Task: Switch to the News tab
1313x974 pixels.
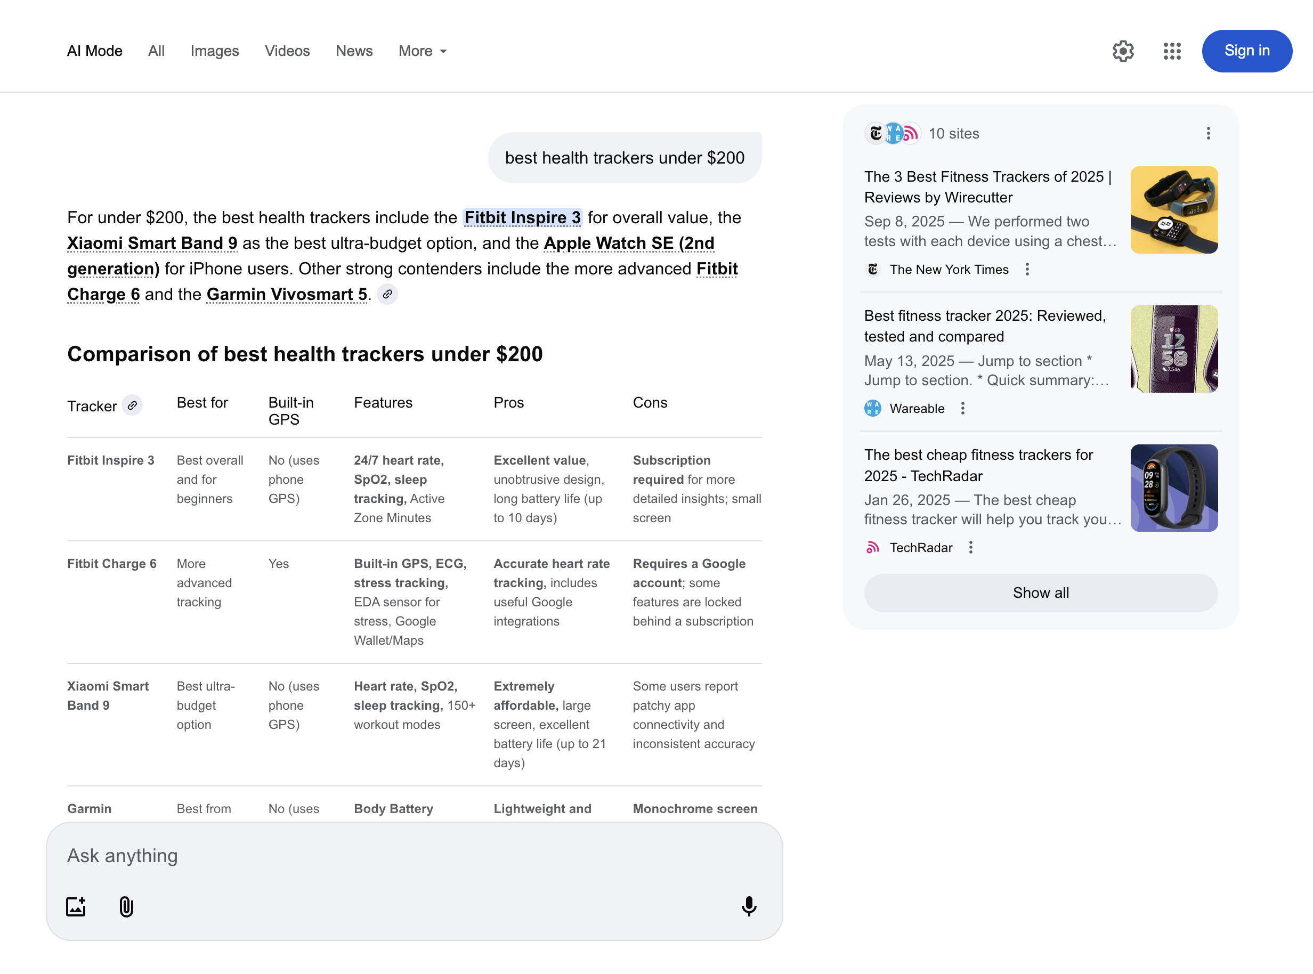Action: click(x=354, y=51)
